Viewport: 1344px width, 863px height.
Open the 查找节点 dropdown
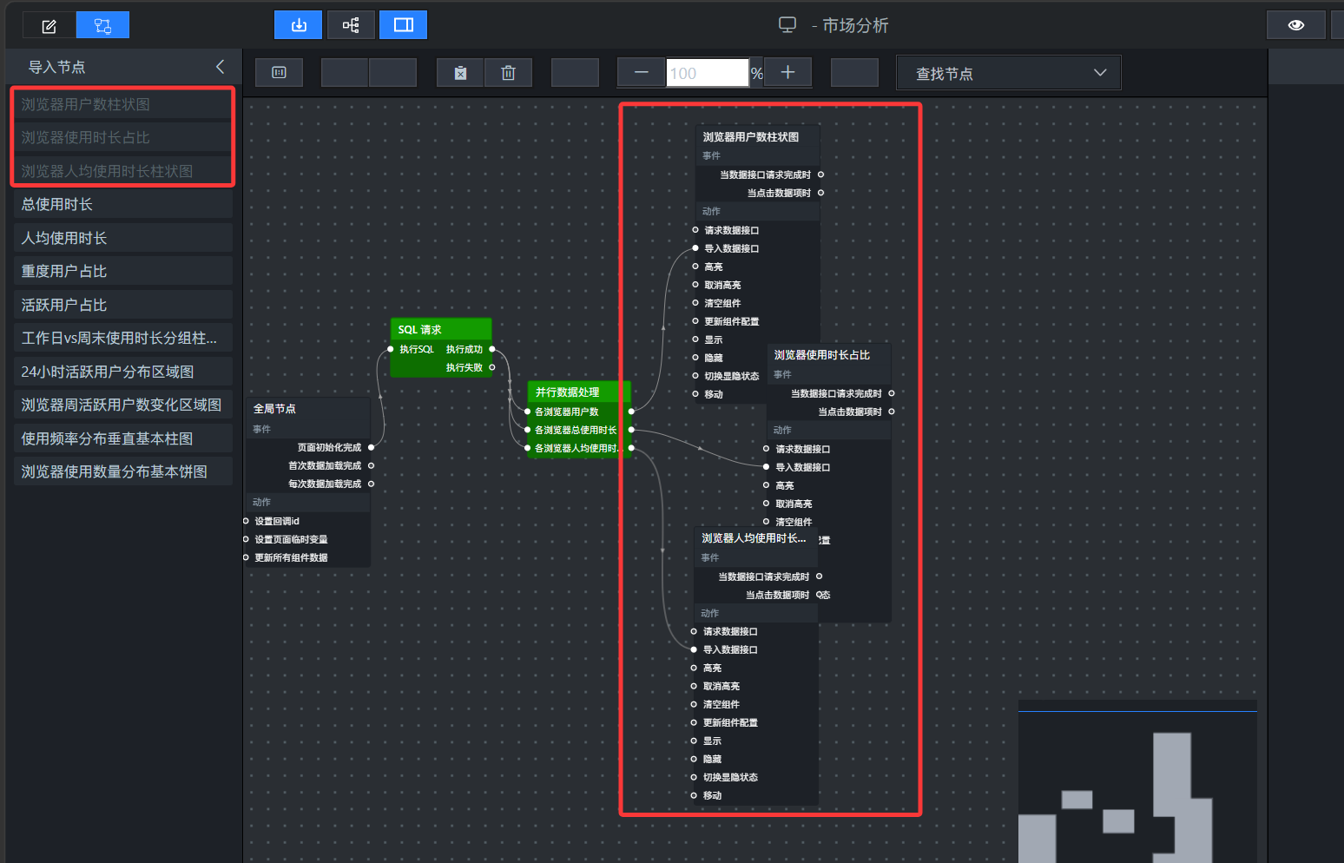(1008, 73)
